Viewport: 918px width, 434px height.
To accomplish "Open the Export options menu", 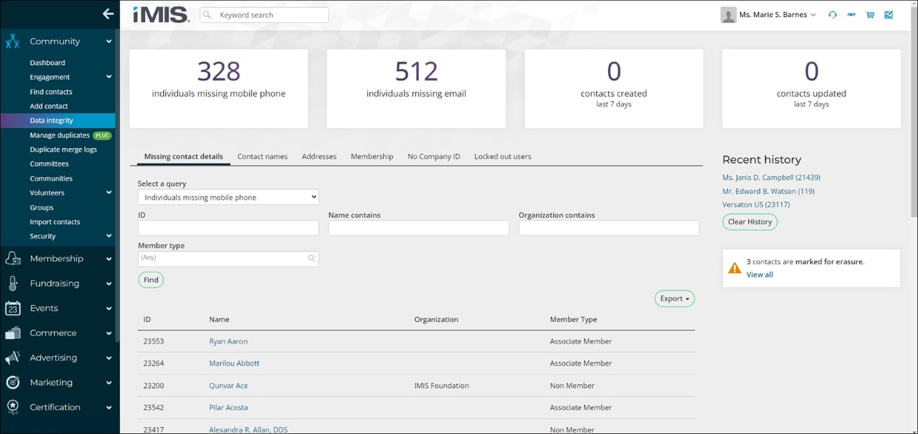I will pos(674,299).
